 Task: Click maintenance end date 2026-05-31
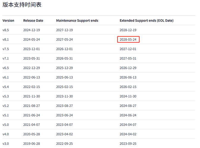(x=64, y=58)
